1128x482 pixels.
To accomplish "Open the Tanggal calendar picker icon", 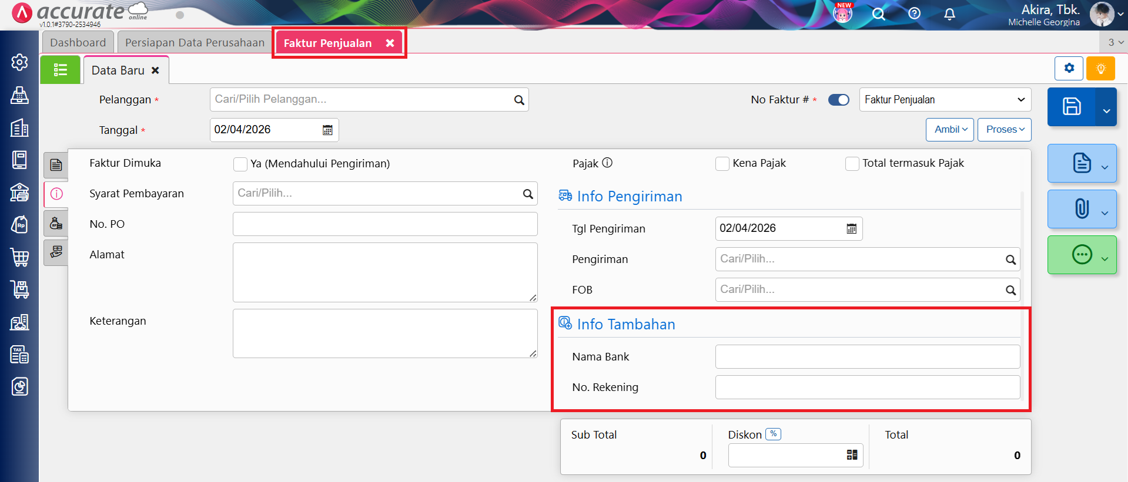I will click(327, 130).
